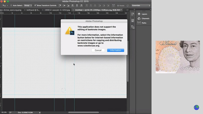Click the Align bottom edges icon
Viewport: 203px width, 114px height.
[x=68, y=5]
